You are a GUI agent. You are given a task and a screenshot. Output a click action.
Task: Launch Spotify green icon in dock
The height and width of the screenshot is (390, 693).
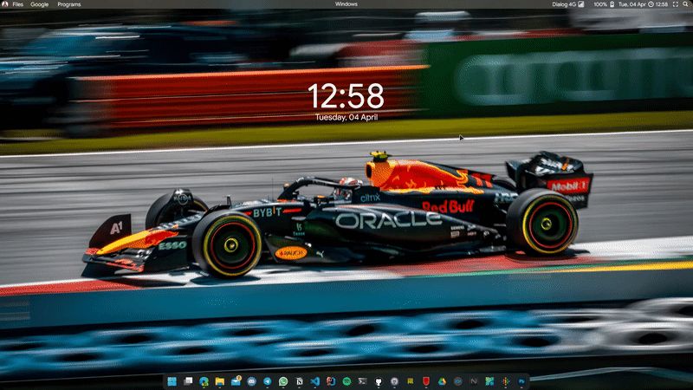tap(347, 381)
